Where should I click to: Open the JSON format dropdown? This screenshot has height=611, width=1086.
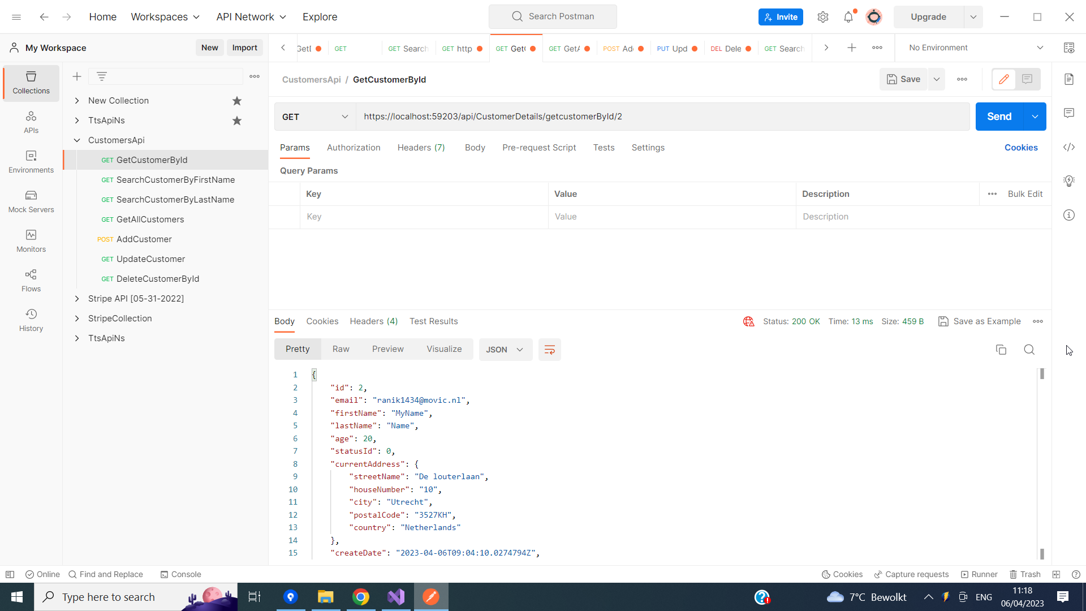[x=505, y=350]
